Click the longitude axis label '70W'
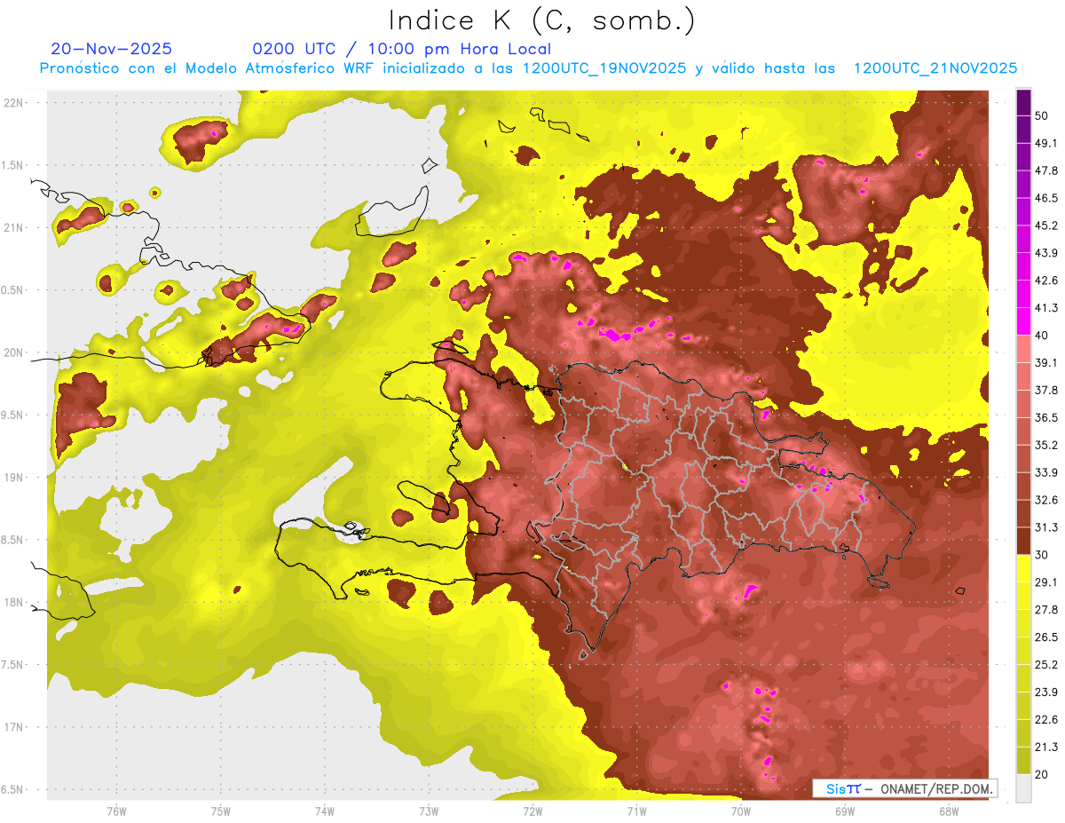This screenshot has height=823, width=1065. 740,811
